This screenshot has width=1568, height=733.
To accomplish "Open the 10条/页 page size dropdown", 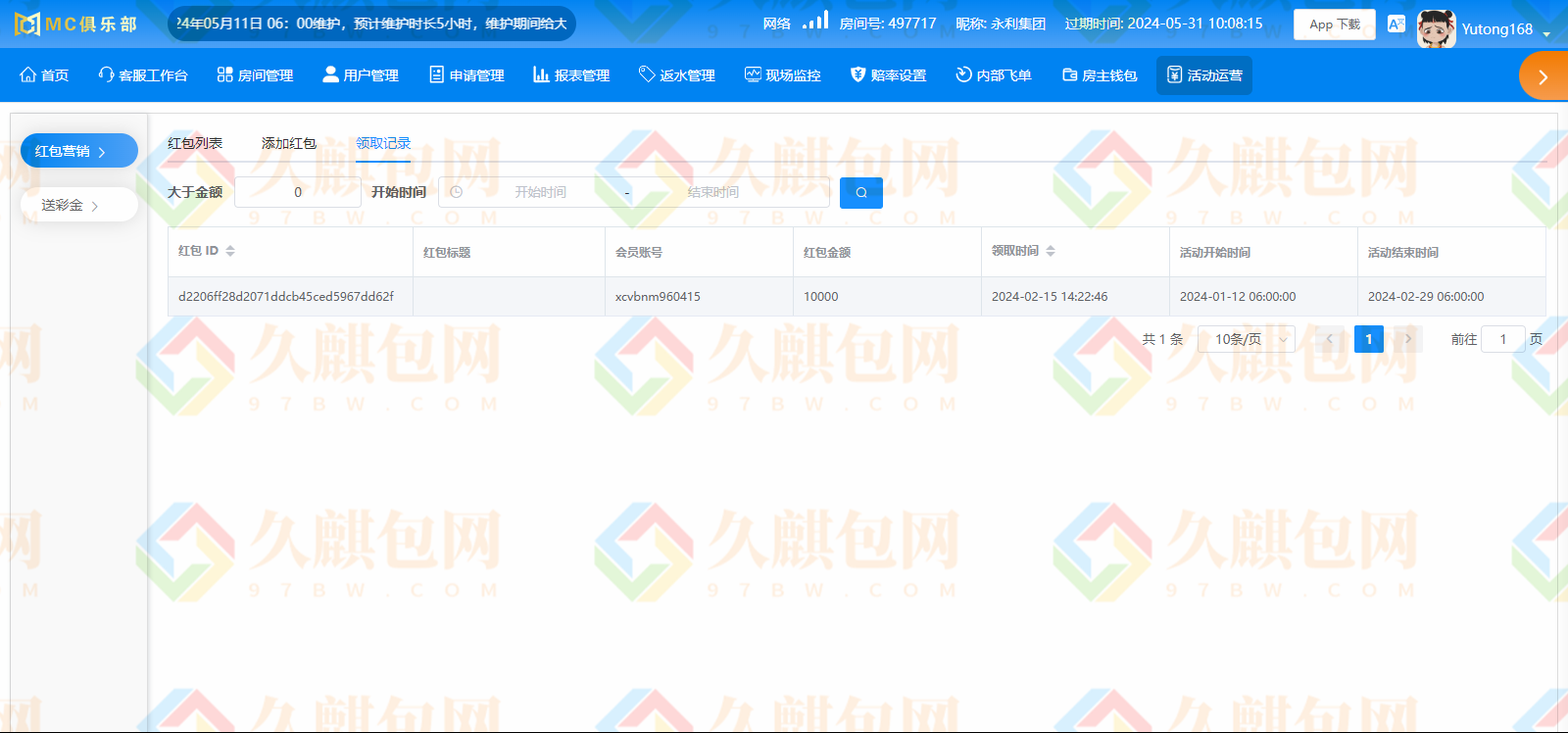I will pos(1247,339).
